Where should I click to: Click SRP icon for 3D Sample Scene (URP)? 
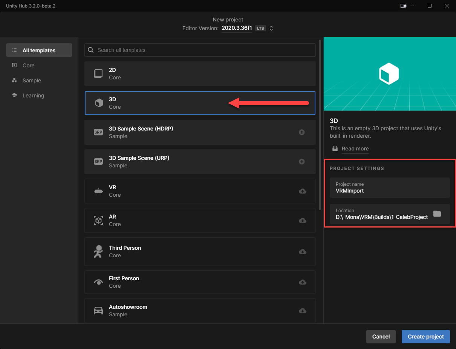click(98, 162)
